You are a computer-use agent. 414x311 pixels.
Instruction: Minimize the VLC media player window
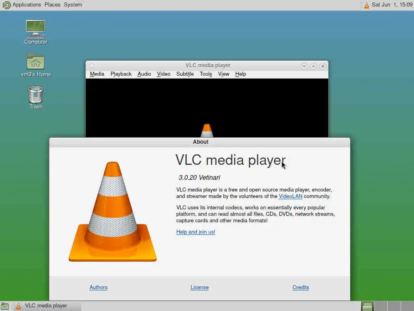(x=304, y=66)
